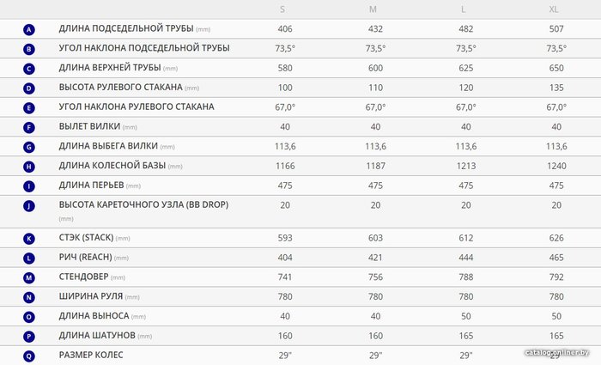
Task: Click the letter Q badge icon
Action: pyautogui.click(x=28, y=356)
